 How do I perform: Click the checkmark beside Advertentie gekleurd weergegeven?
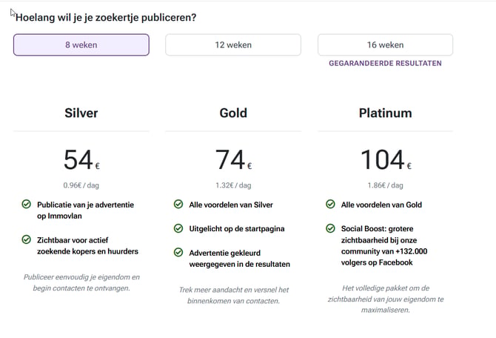point(178,252)
